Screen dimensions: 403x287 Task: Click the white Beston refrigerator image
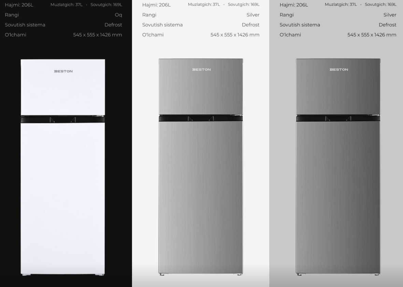pyautogui.click(x=63, y=167)
